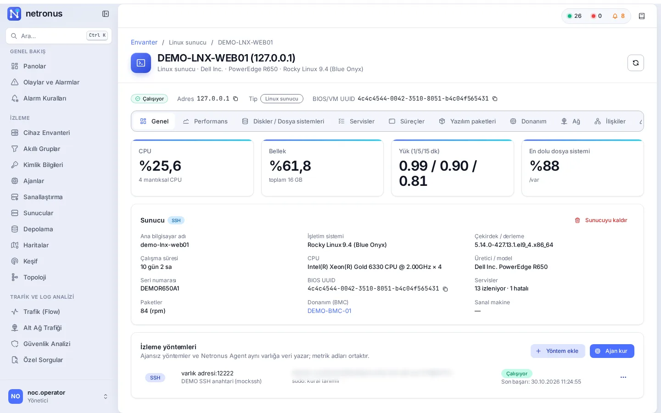
Task: Open the DEMO-BMC-01 hardware link
Action: (330, 311)
